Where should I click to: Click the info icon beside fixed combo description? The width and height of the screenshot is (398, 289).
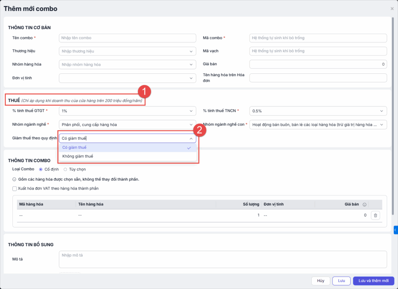coord(14,179)
